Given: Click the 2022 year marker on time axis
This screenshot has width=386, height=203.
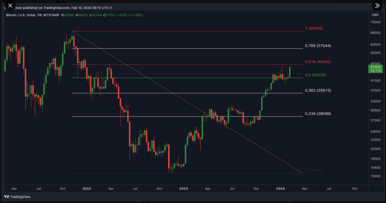Looking at the screenshot, I should coord(87,188).
